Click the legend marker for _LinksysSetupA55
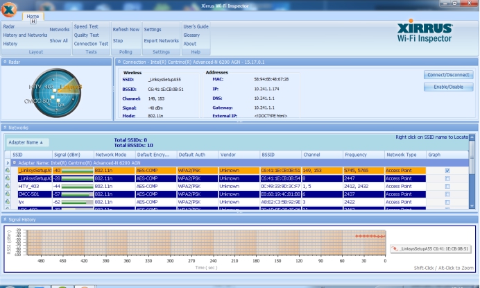The height and width of the screenshot is (288, 480). point(395,248)
